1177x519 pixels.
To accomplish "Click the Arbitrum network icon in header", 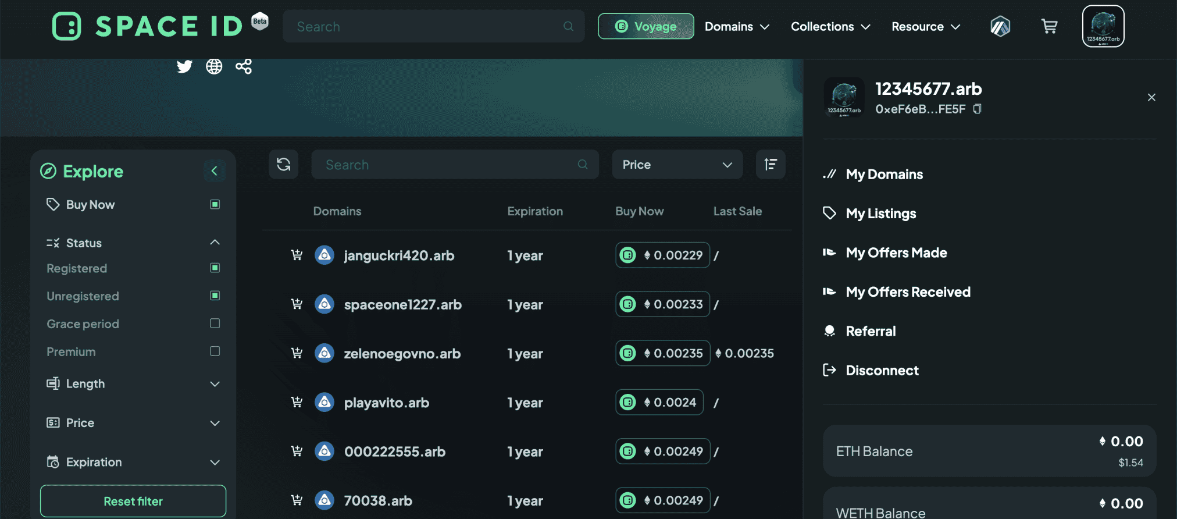I will (1000, 26).
